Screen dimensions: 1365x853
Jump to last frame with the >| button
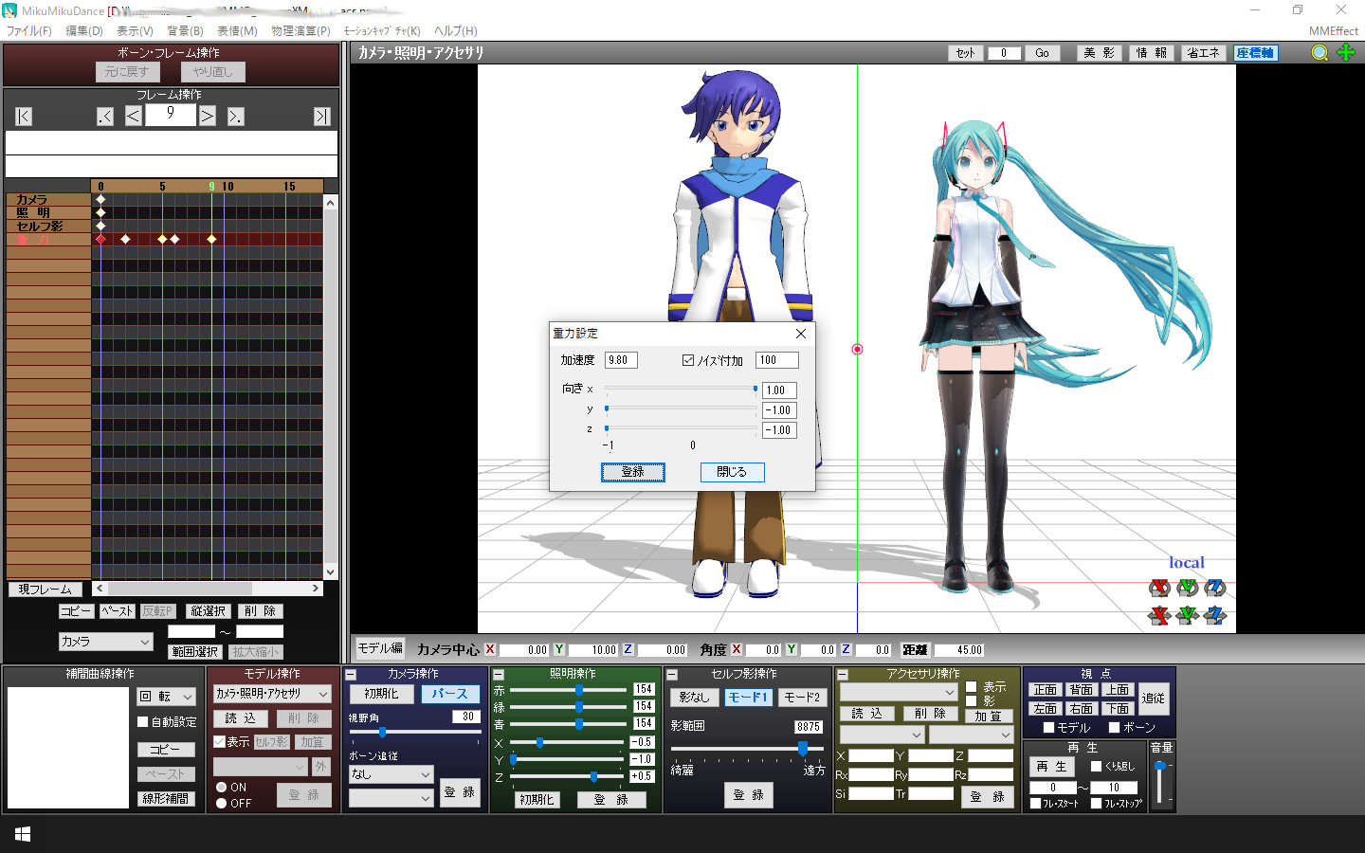(x=322, y=117)
